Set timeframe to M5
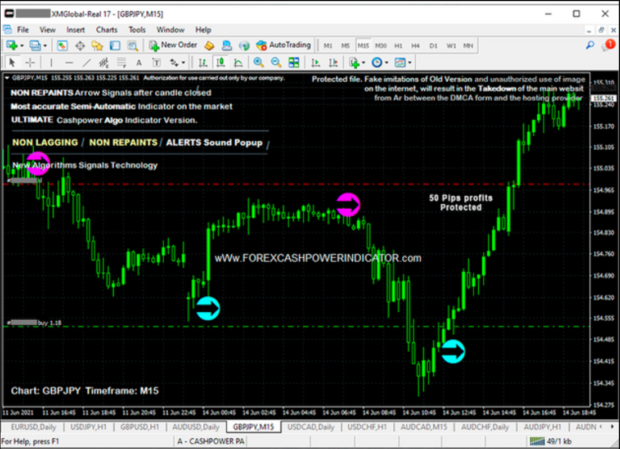 (345, 46)
